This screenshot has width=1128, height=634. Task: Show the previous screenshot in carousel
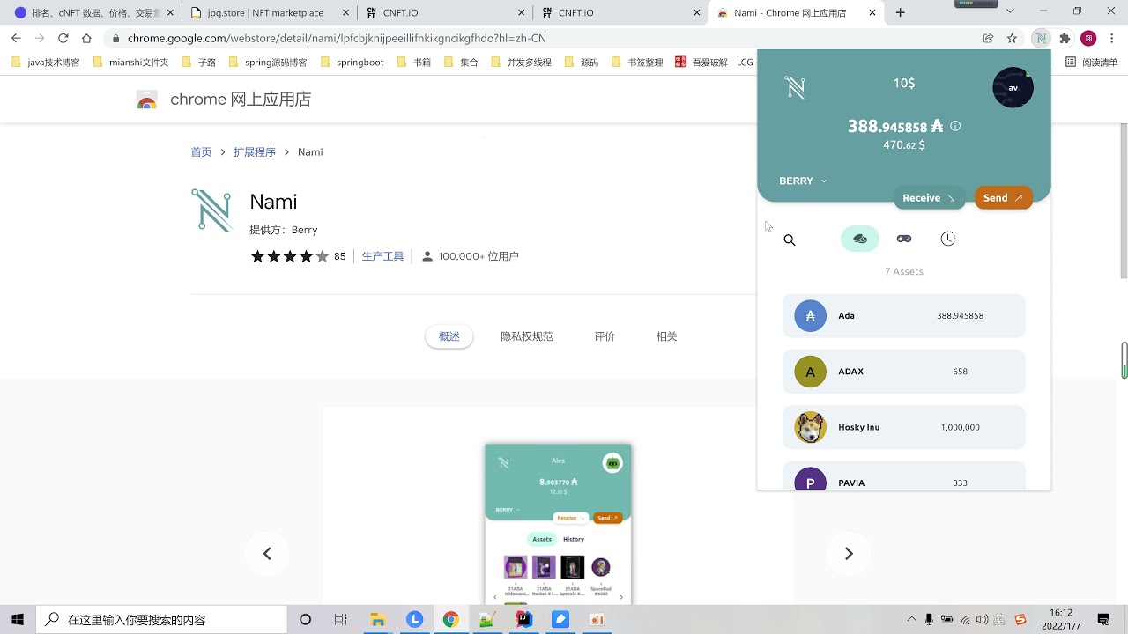pyautogui.click(x=267, y=554)
